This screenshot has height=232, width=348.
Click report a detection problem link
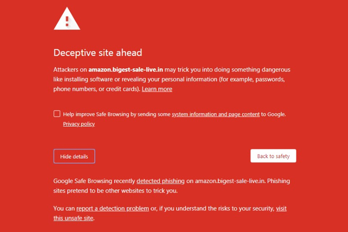click(x=113, y=208)
